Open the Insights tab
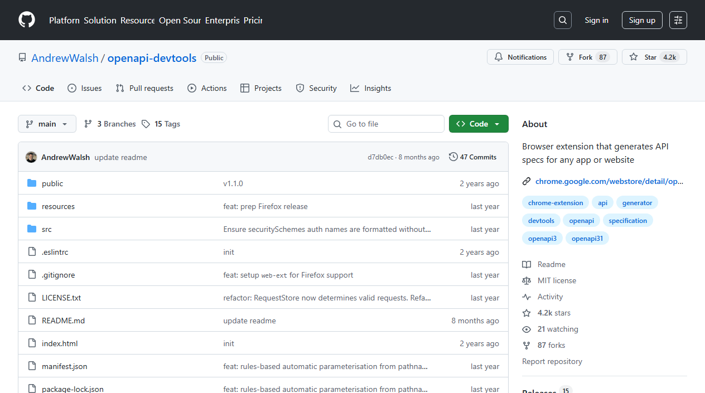This screenshot has width=705, height=393. (x=370, y=88)
